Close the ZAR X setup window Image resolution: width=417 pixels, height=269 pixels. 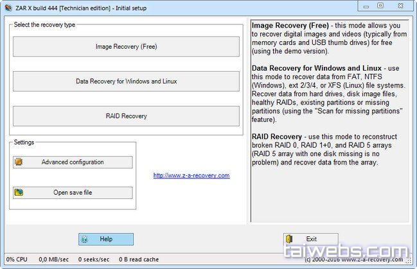(402, 5)
